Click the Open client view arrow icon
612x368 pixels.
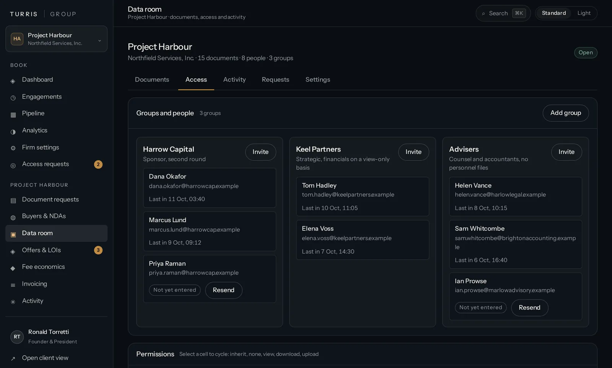click(x=13, y=359)
